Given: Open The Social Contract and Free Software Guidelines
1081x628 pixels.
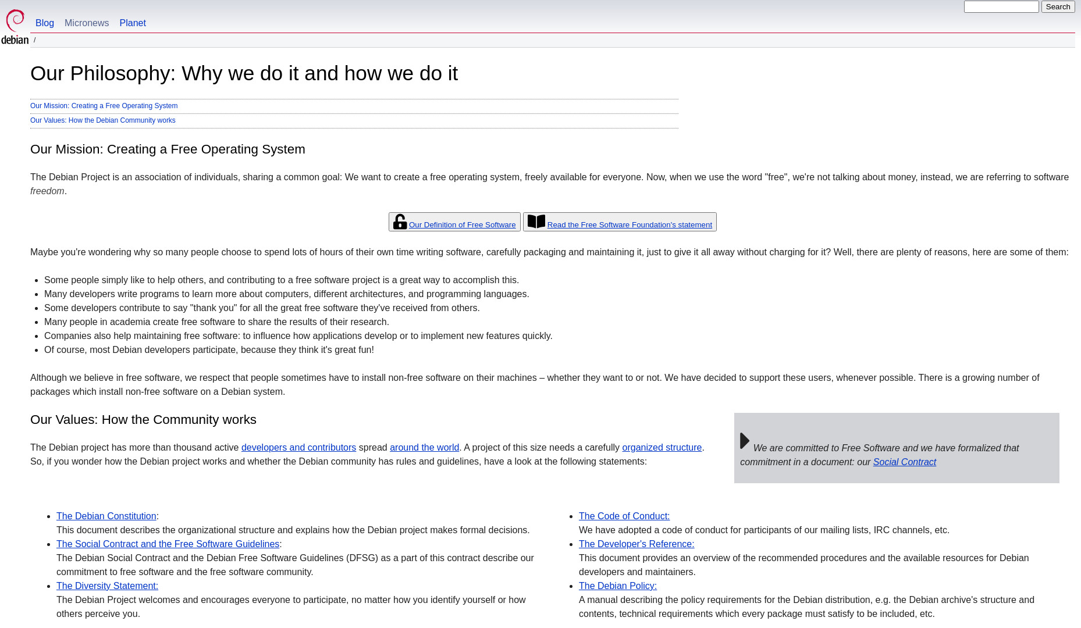Looking at the screenshot, I should (x=168, y=544).
